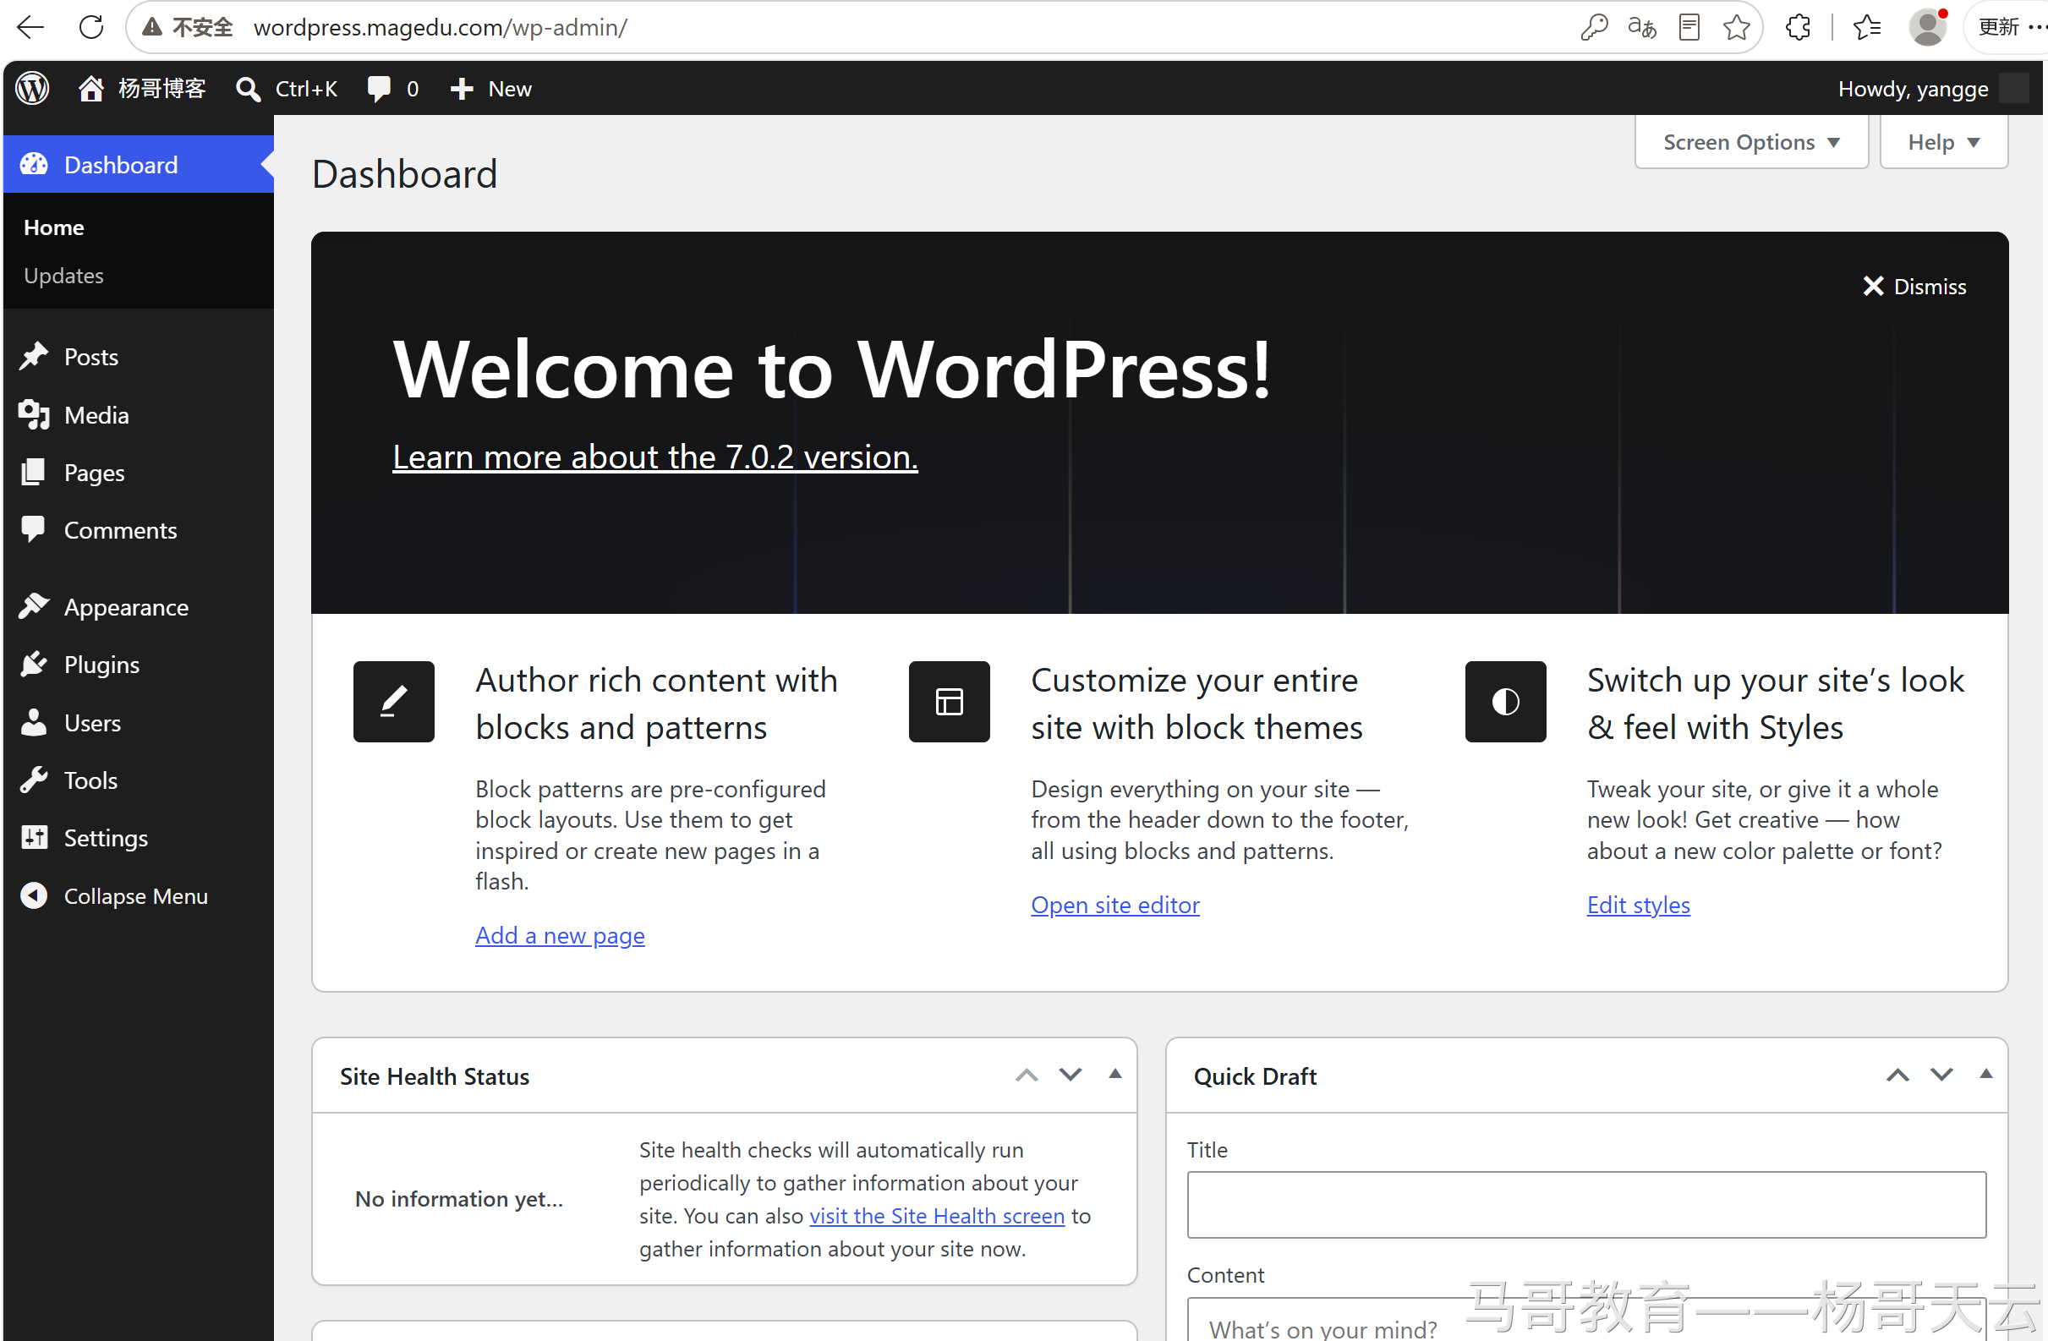Click the plus New icon
This screenshot has width=2048, height=1341.
click(x=462, y=89)
